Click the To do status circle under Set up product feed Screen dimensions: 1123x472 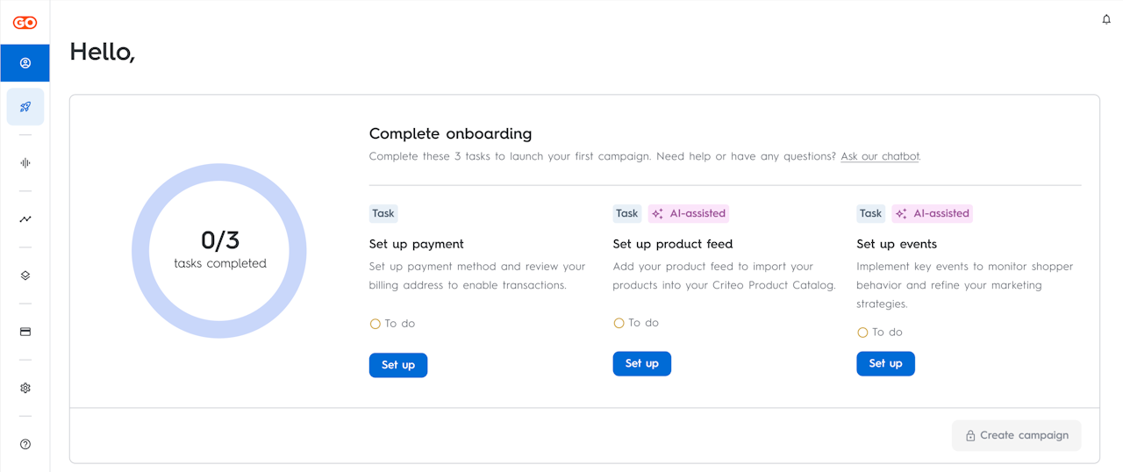pyautogui.click(x=619, y=323)
